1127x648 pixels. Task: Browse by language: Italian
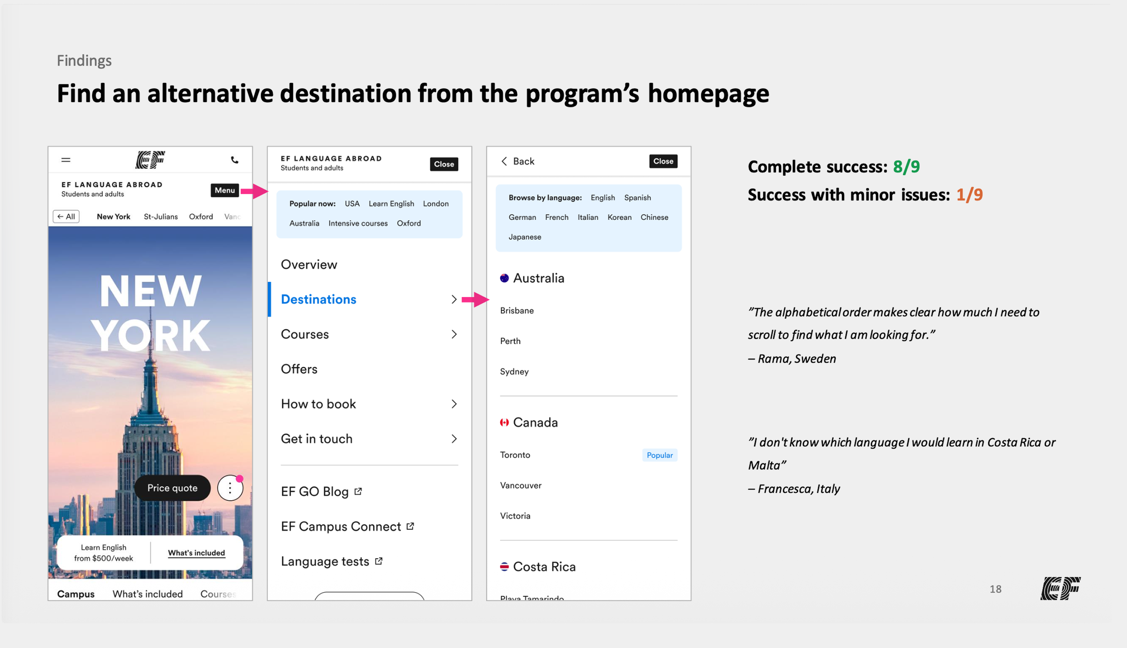[x=588, y=217]
